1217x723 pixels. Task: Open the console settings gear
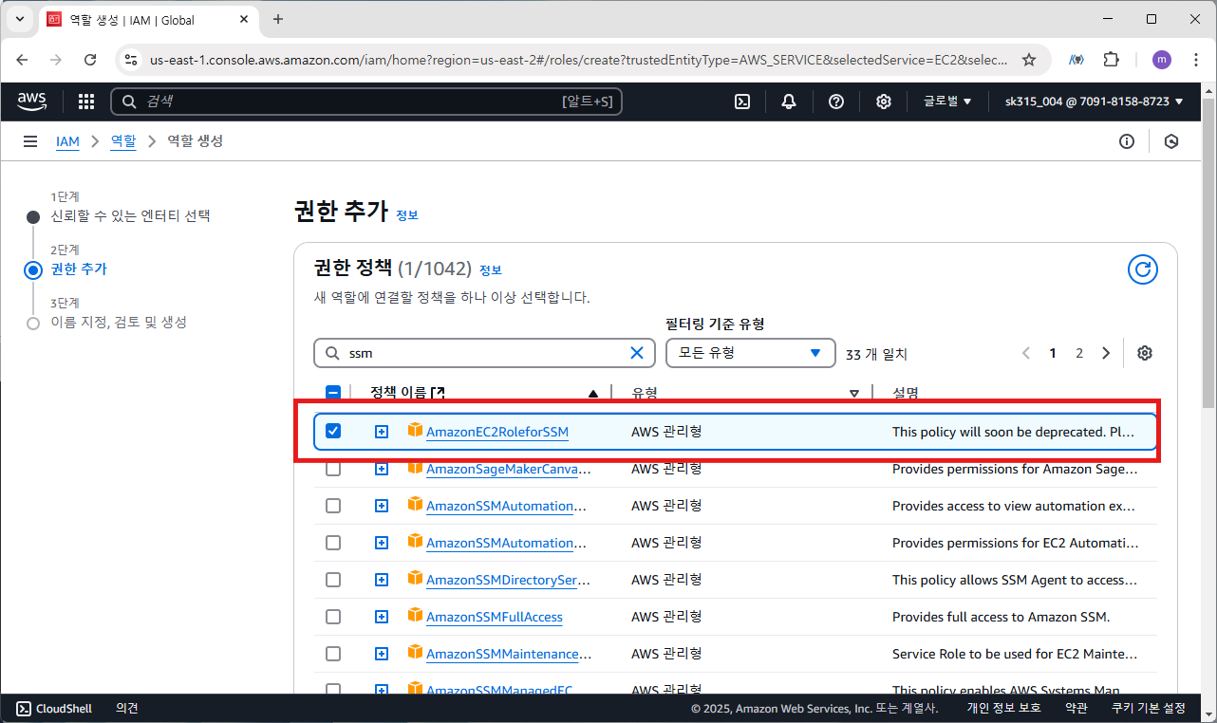click(x=884, y=102)
